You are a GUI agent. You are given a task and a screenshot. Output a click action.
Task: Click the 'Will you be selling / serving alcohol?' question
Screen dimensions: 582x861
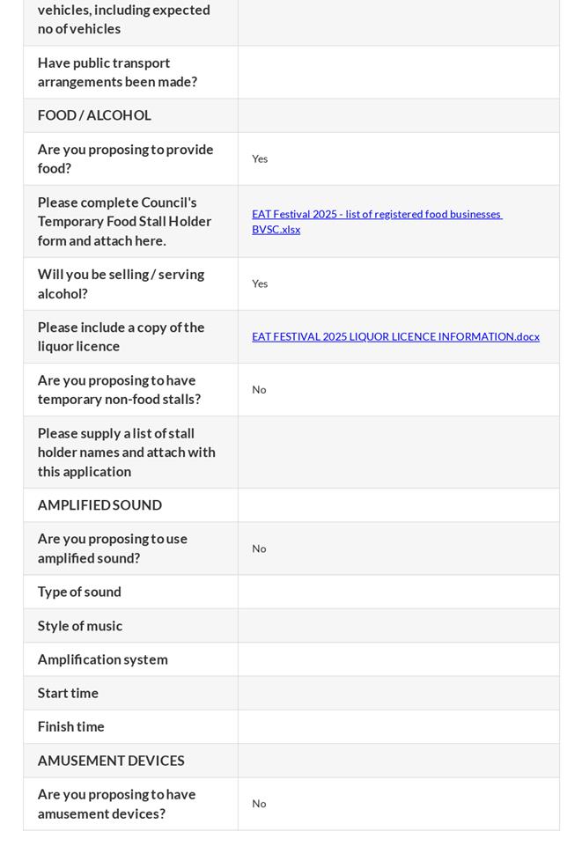tap(121, 283)
